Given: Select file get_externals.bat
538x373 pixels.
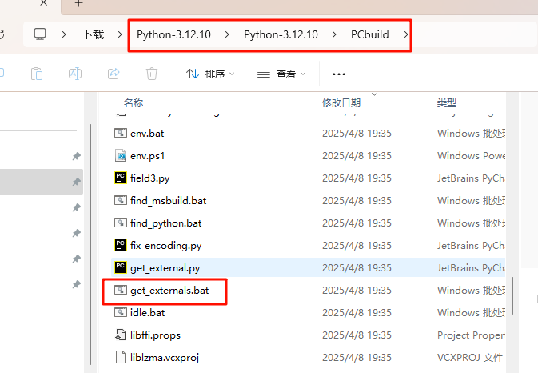Looking at the screenshot, I should (308, 291).
